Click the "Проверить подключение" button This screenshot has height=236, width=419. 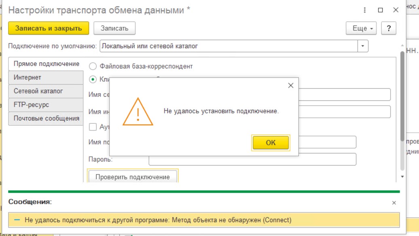[132, 177]
